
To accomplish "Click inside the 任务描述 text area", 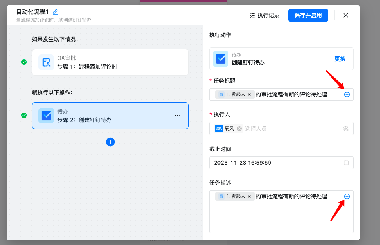I will pyautogui.click(x=281, y=218).
